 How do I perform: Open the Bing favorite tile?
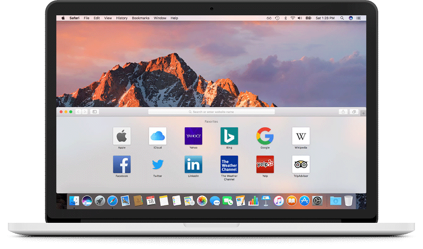click(x=229, y=136)
